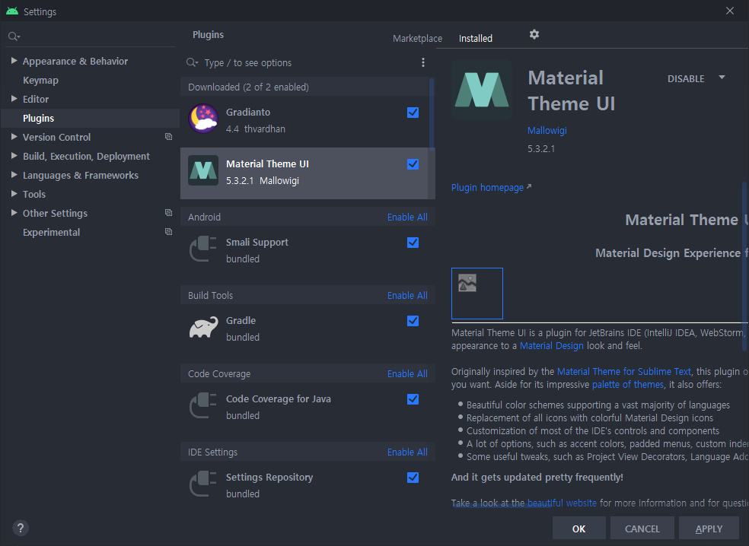Screen dimensions: 749x546
Task: Switch to the Marketplace tab
Action: 417,38
